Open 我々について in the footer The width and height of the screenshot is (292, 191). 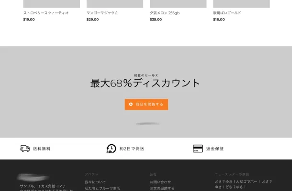[x=95, y=182]
